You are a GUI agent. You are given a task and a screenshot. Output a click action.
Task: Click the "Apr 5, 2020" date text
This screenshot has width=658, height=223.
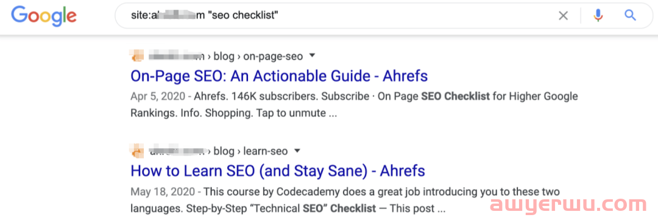158,97
